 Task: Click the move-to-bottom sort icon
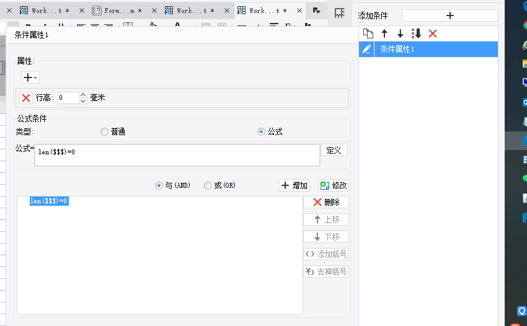point(416,33)
